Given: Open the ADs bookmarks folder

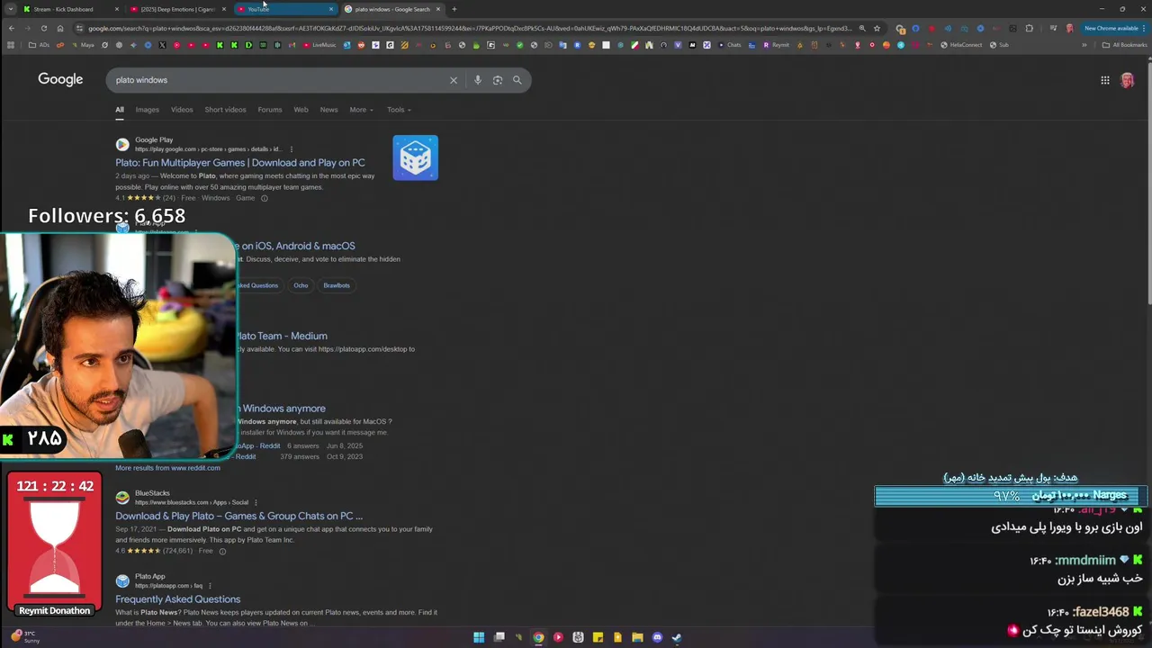Looking at the screenshot, I should tap(40, 45).
